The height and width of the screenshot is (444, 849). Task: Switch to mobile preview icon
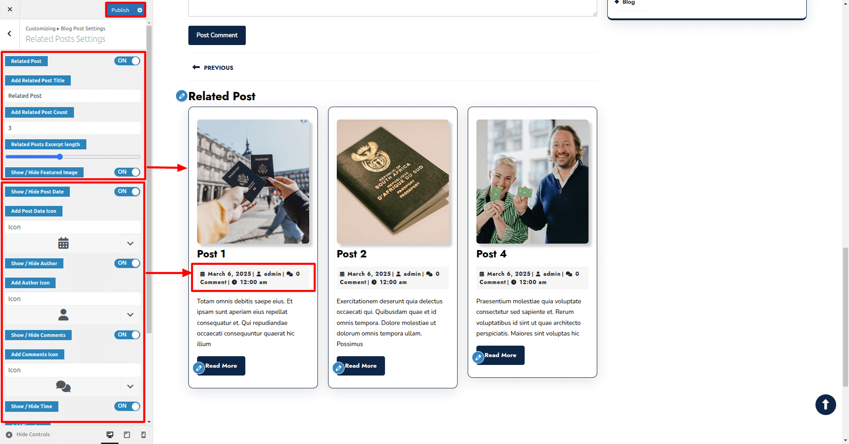(143, 435)
